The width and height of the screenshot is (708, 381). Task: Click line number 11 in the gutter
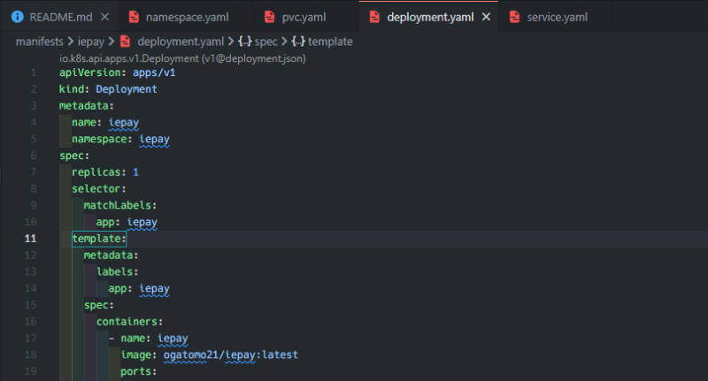pyautogui.click(x=31, y=239)
